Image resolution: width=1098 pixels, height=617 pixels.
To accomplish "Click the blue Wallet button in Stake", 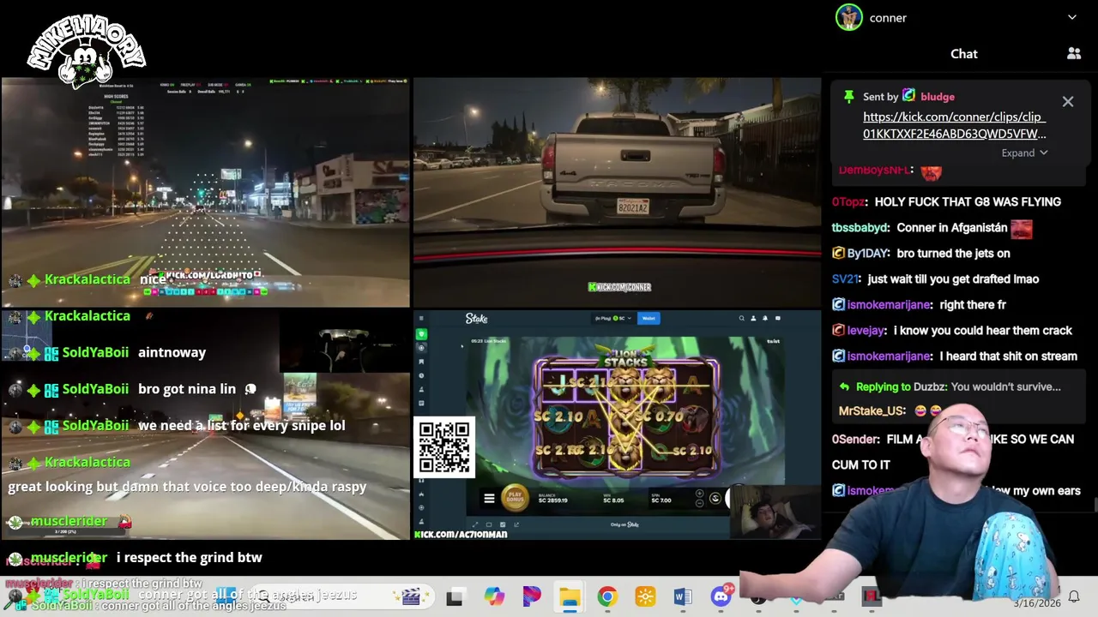I will 649,318.
